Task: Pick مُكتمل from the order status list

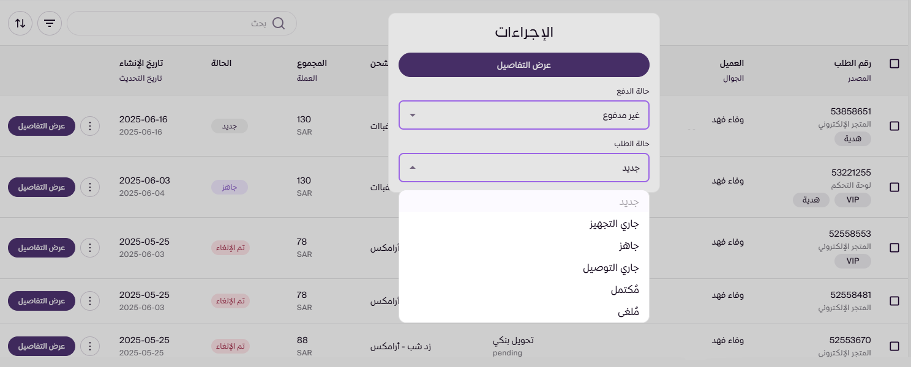Action: 624,290
